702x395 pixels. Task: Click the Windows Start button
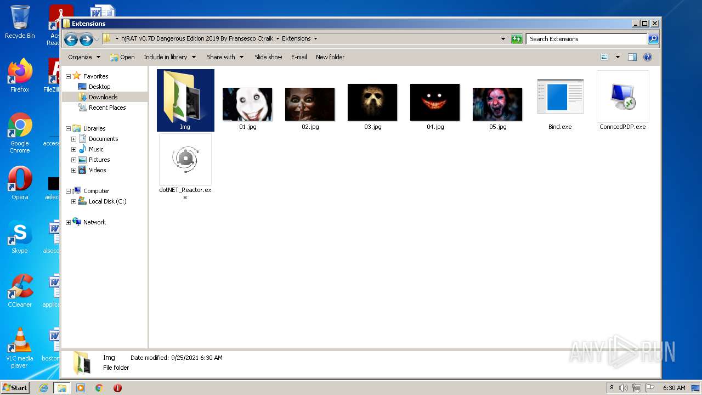click(15, 387)
